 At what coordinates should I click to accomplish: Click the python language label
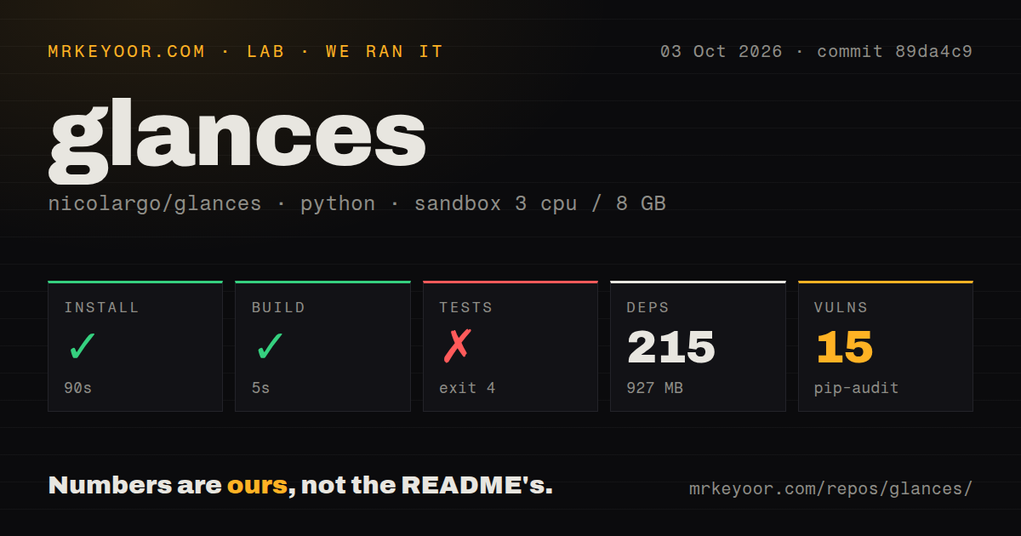coord(338,204)
